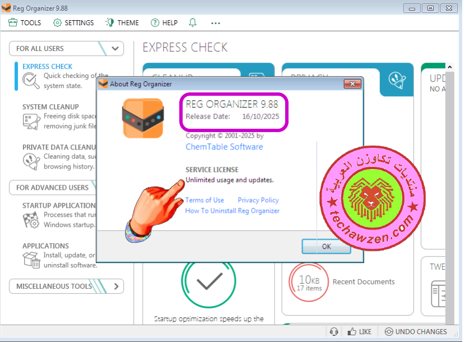465x342 pixels.
Task: Click the Express Check page heading
Action: pos(185,48)
